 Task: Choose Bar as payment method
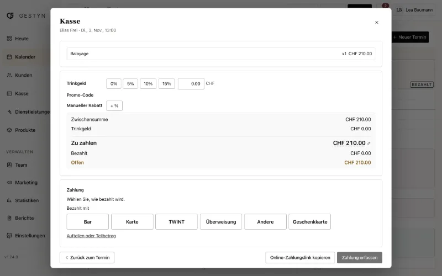click(x=88, y=222)
